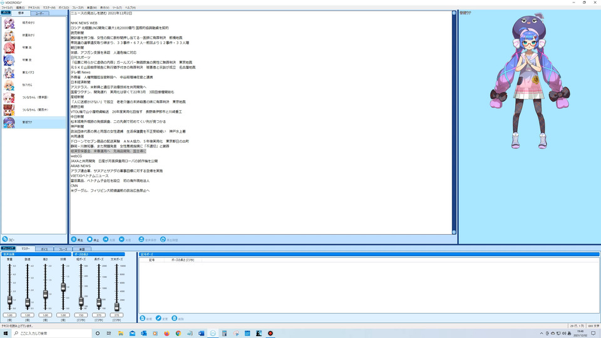Click the highlighted line being read in editor
Screen dimensions: 601x338
pyautogui.click(x=108, y=151)
